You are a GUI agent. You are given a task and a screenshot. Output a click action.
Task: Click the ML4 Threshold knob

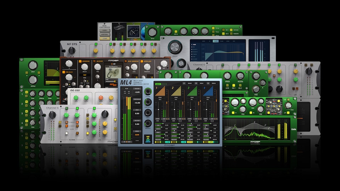(148, 103)
